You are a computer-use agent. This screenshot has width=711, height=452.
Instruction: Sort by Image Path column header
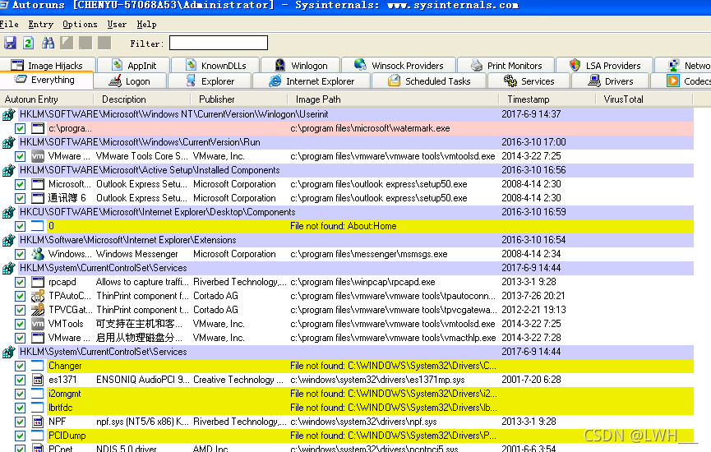tap(393, 99)
